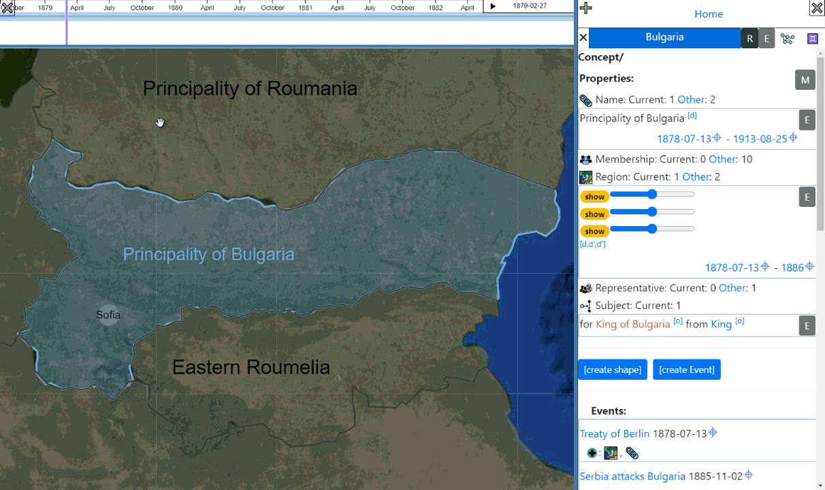This screenshot has width=825, height=490.
Task: Click the [create shape] button
Action: [613, 370]
